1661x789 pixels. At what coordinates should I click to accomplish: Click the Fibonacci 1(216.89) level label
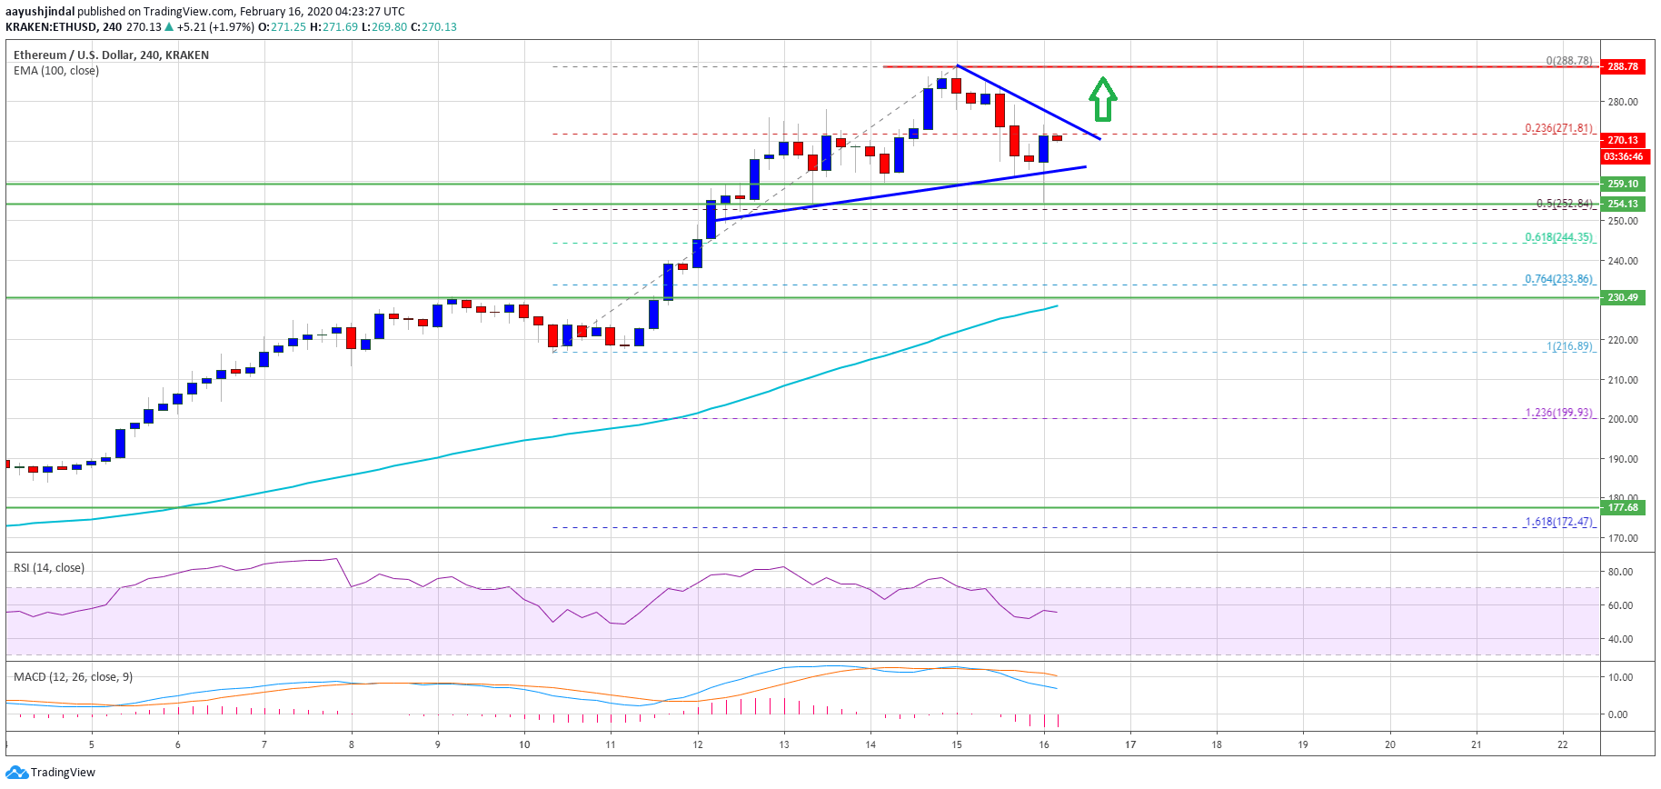click(x=1569, y=346)
